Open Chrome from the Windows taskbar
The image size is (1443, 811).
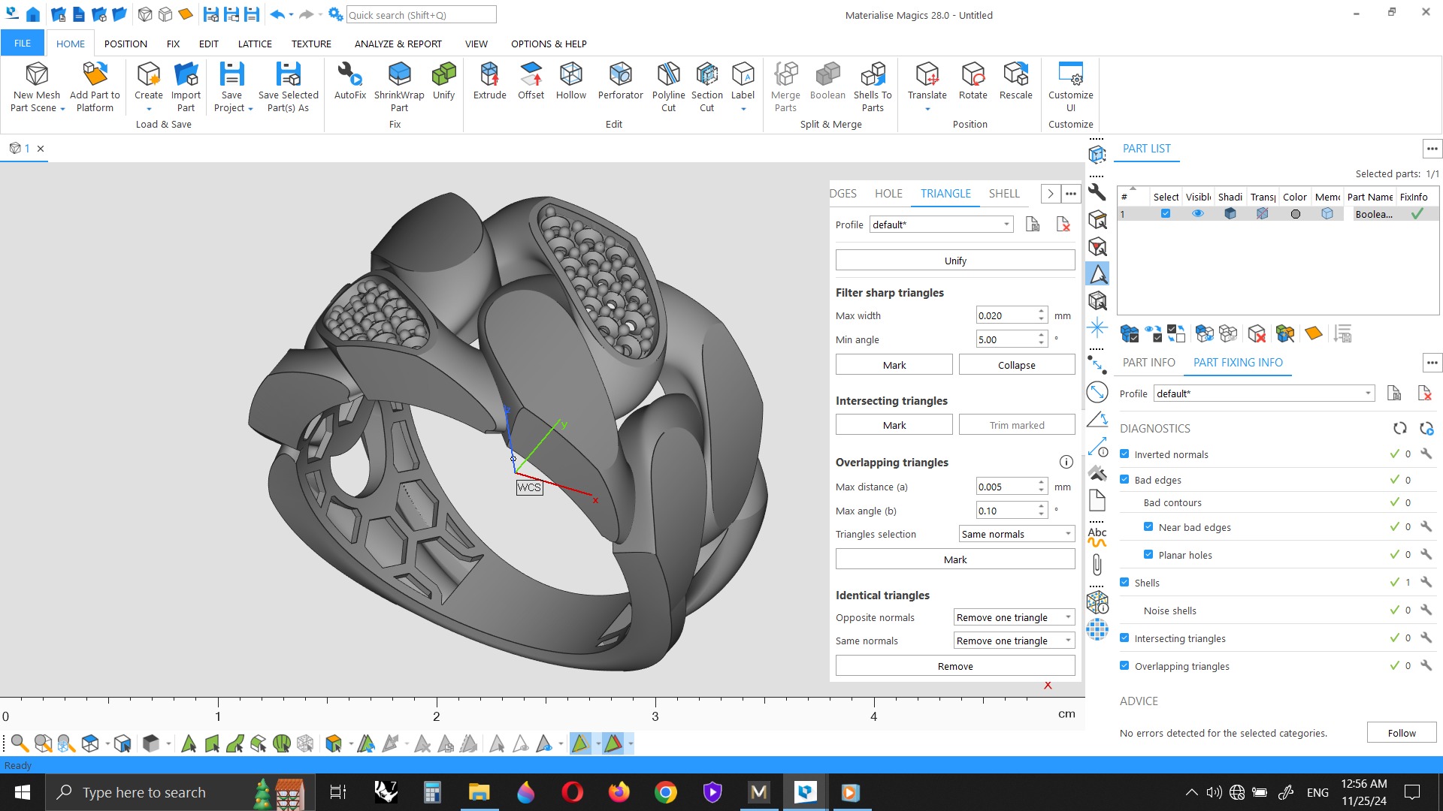[665, 792]
